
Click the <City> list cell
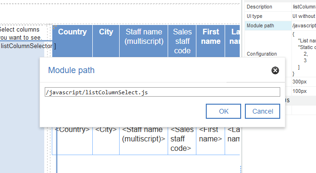coord(106,140)
